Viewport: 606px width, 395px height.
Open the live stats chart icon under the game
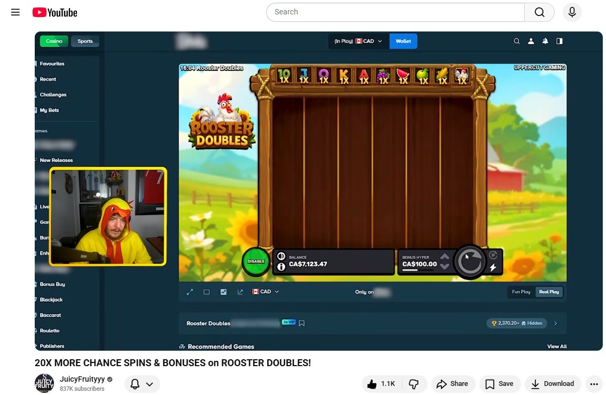pos(223,292)
